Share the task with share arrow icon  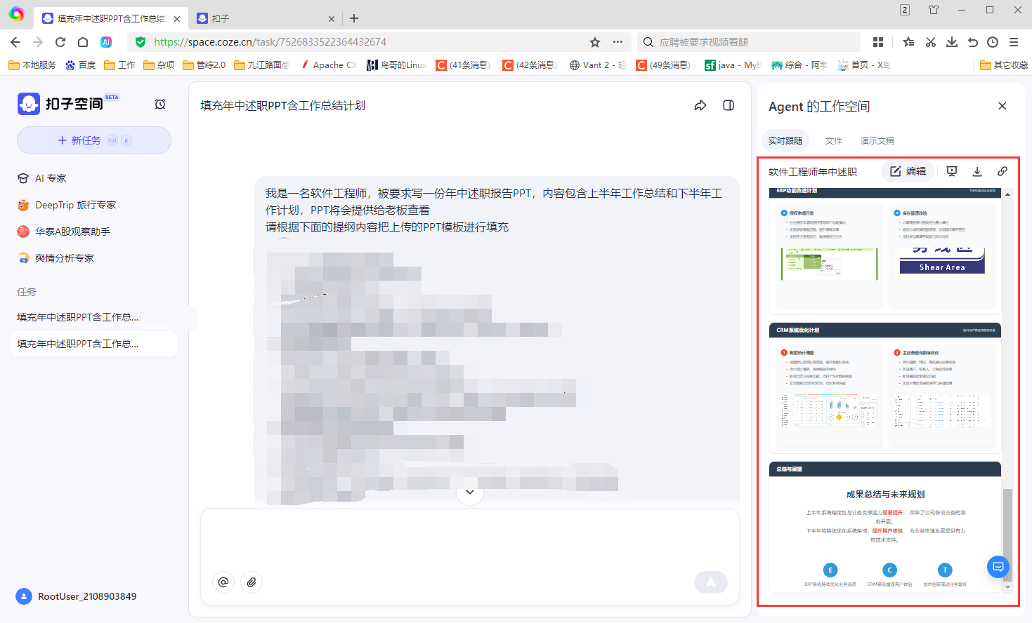[x=700, y=105]
